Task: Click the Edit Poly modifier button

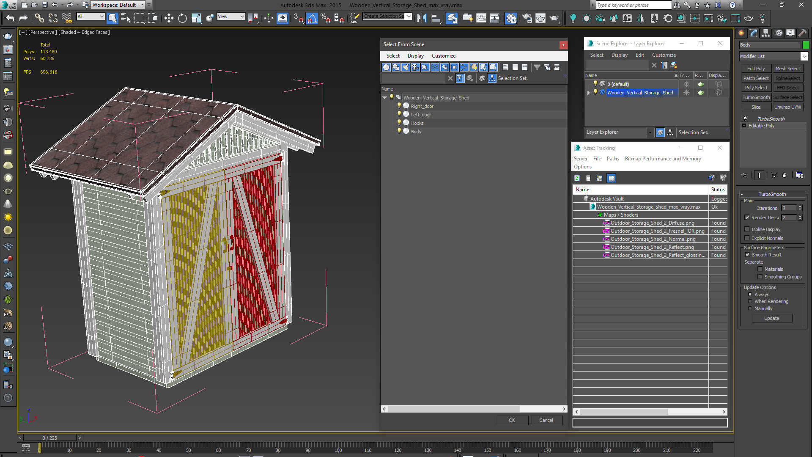Action: tap(756, 69)
